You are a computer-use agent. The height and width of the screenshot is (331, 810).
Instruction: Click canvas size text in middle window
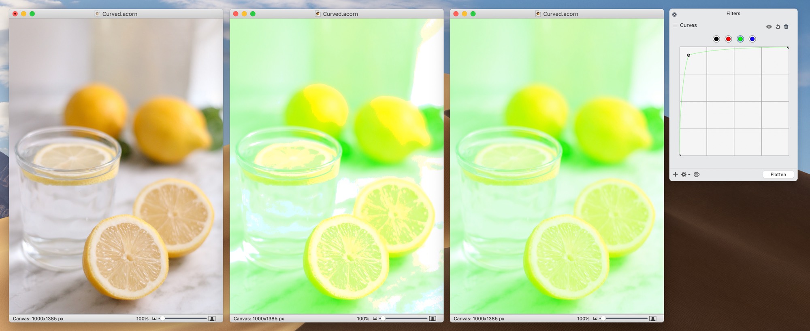(x=259, y=318)
